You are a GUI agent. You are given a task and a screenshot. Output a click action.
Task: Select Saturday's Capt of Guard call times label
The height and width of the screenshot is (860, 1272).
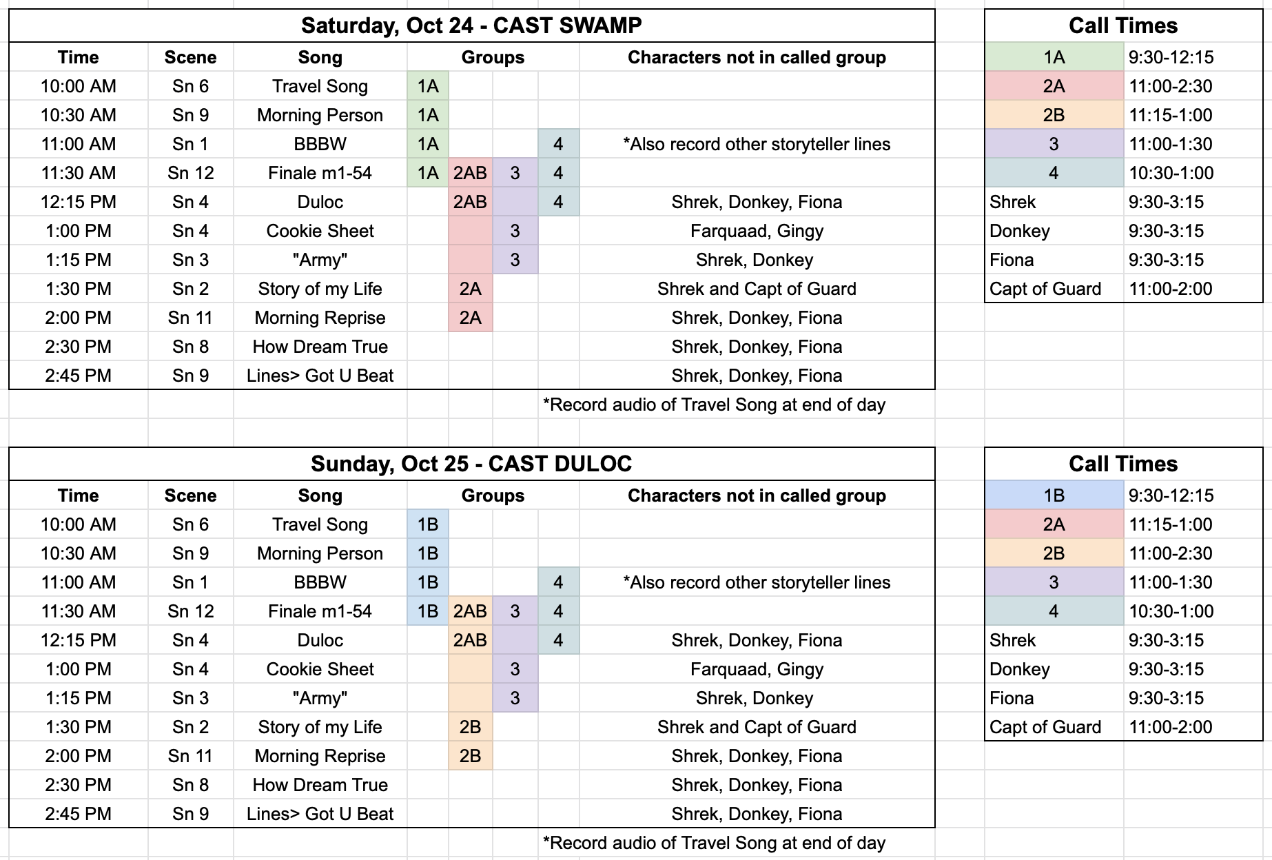point(1054,289)
